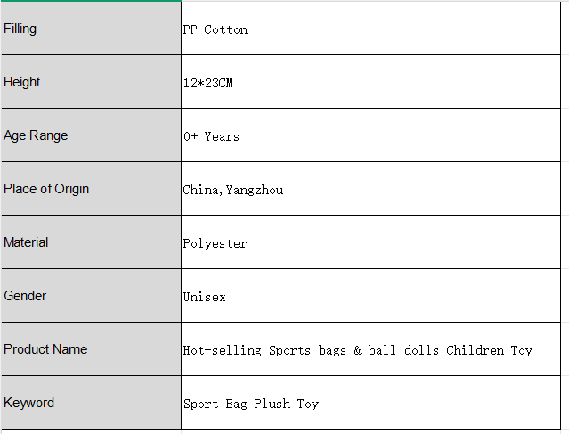Click the Material label cell
This screenshot has width=569, height=434.
[x=91, y=242]
